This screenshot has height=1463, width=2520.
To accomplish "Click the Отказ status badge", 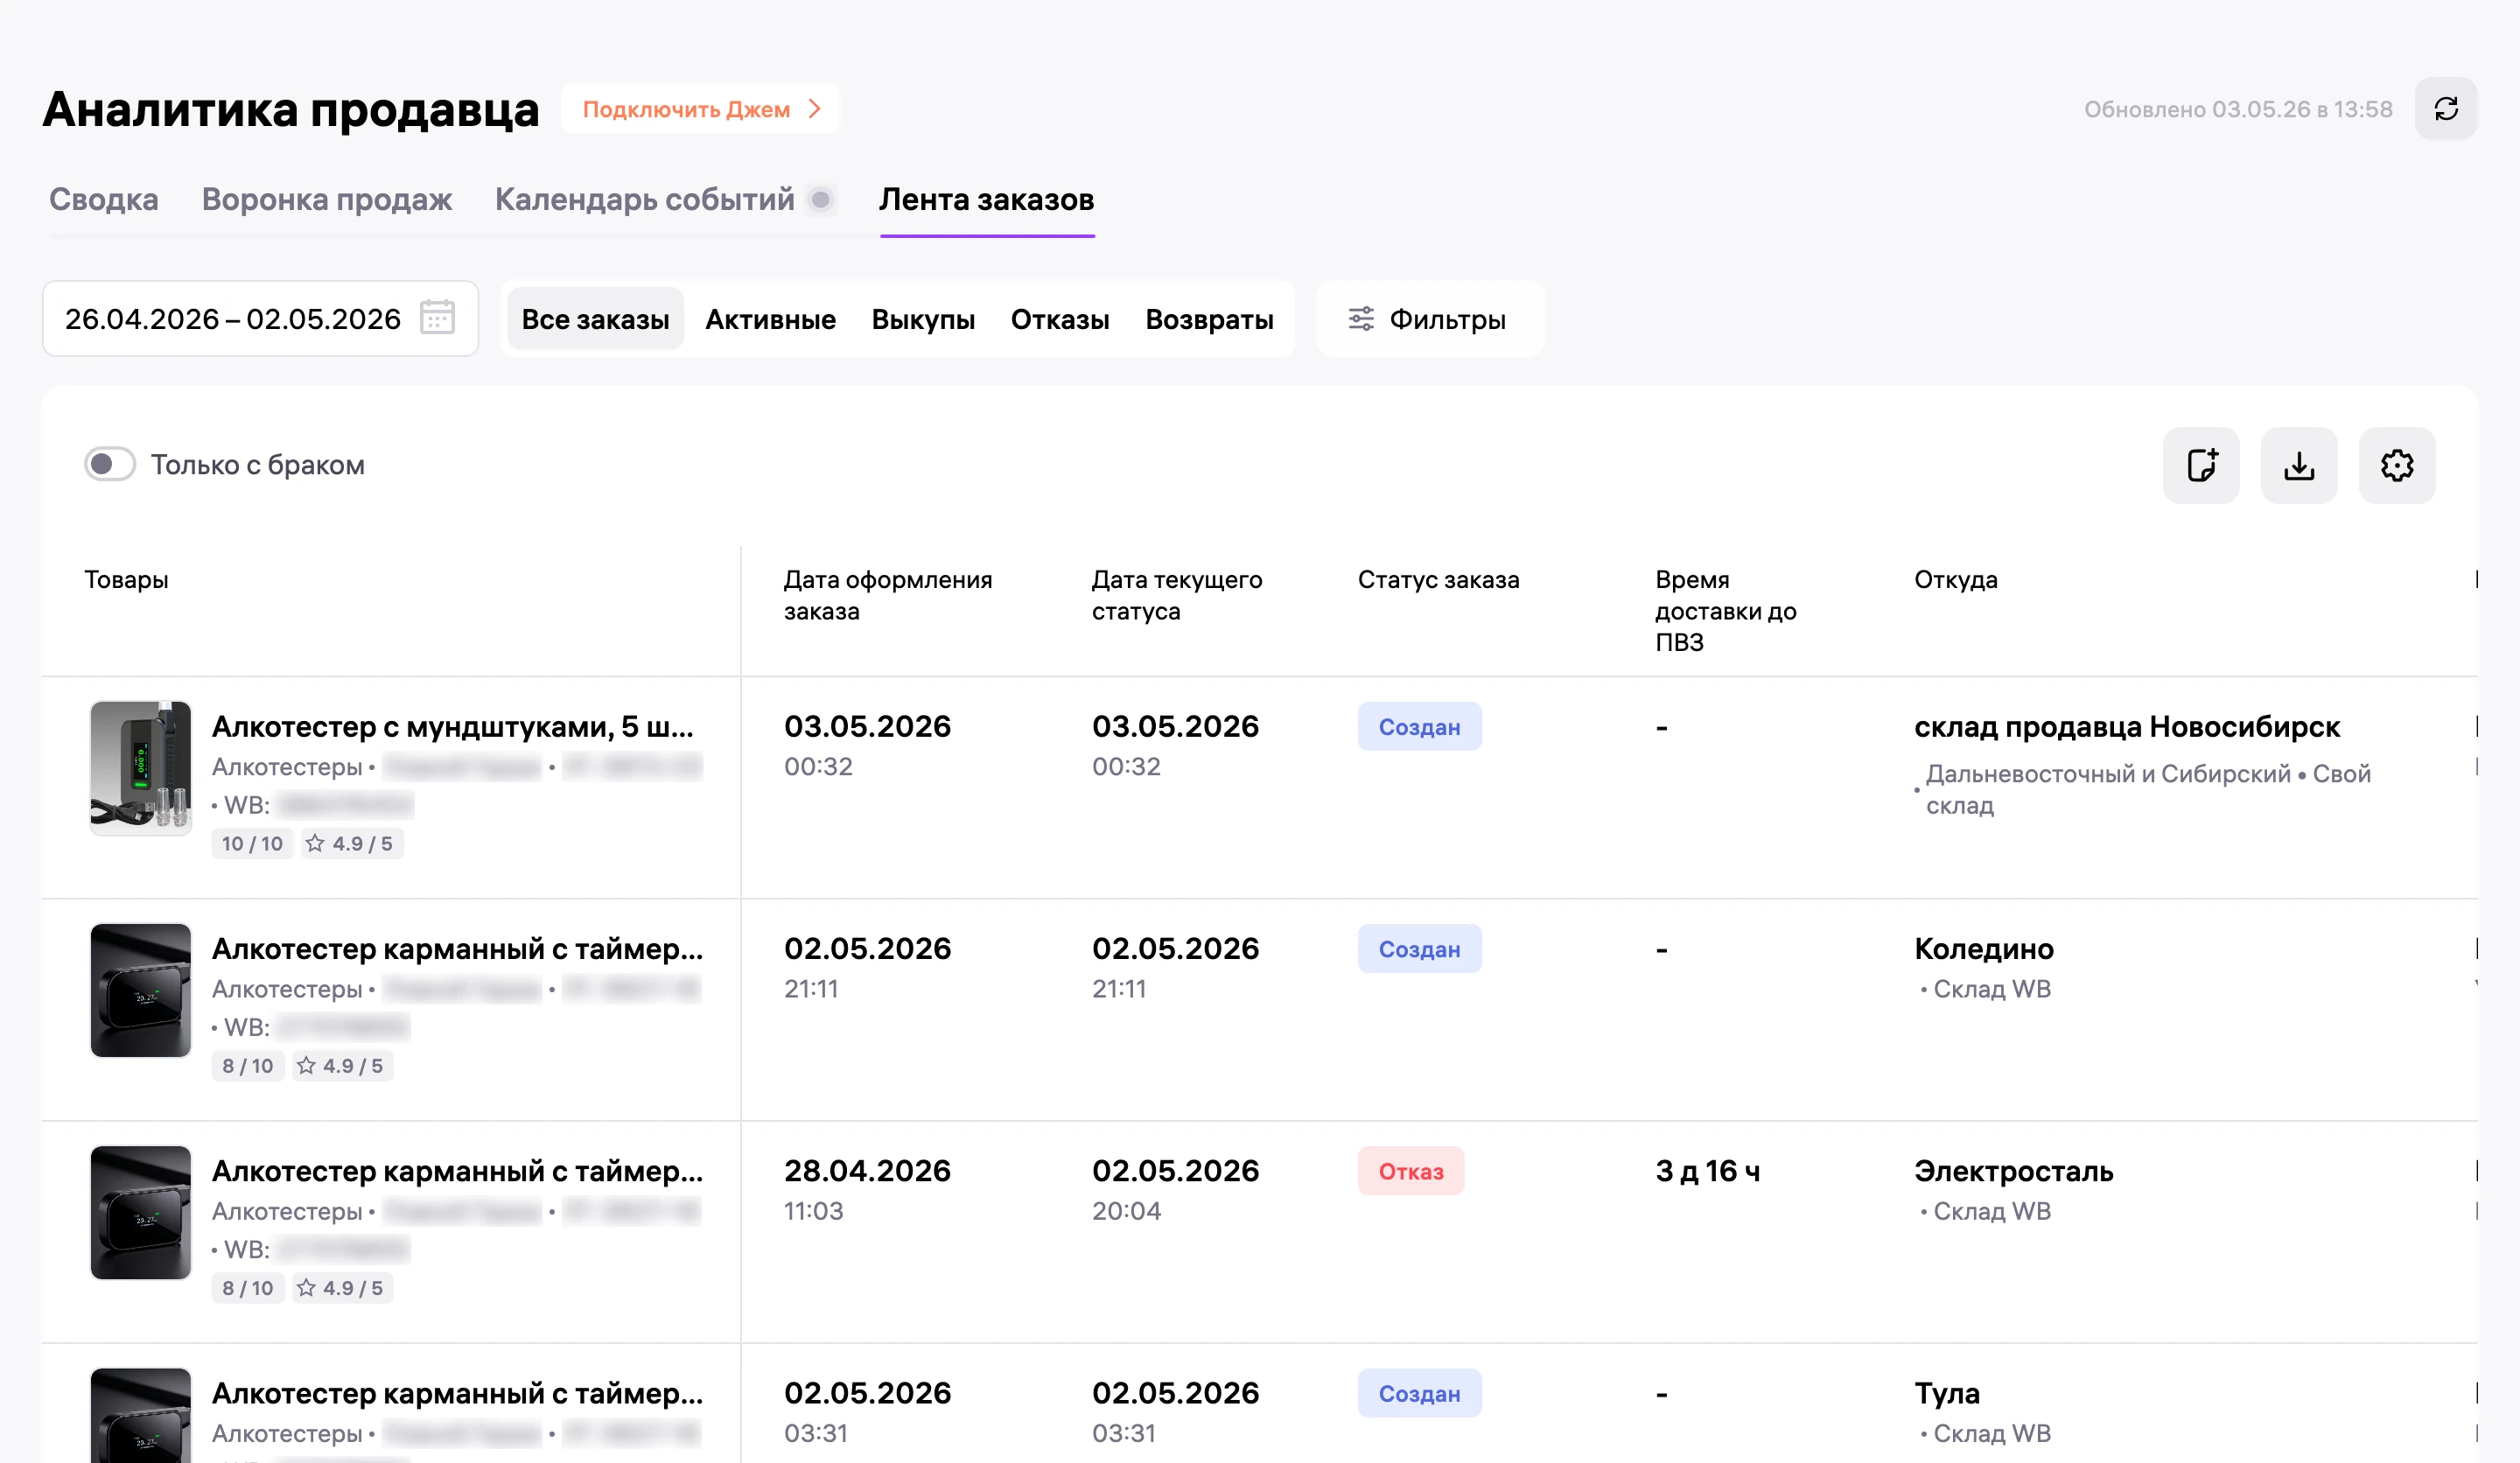I will [x=1411, y=1171].
